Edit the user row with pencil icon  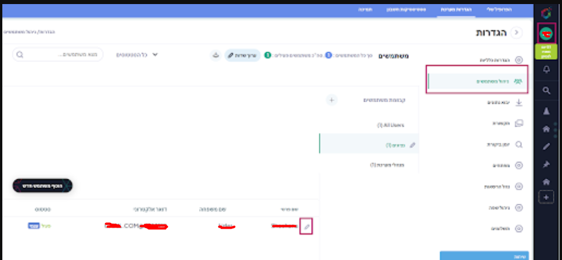(x=307, y=226)
